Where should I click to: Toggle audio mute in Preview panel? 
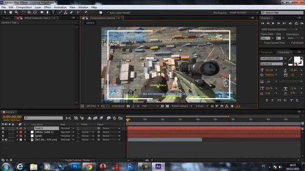tap(290, 23)
